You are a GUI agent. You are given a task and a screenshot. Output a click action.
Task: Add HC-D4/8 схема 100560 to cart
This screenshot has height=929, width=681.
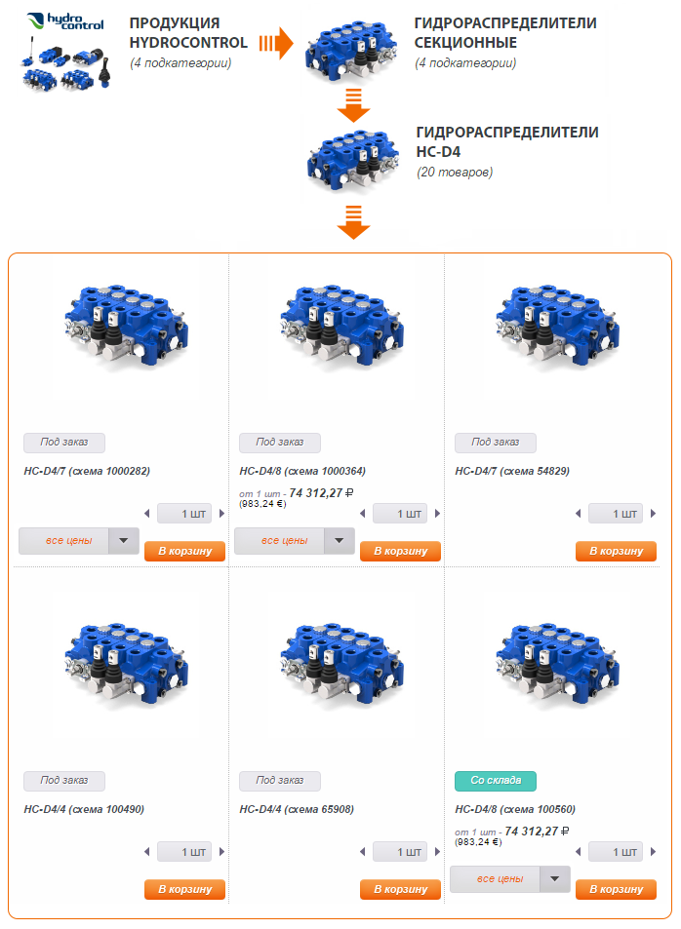point(617,889)
